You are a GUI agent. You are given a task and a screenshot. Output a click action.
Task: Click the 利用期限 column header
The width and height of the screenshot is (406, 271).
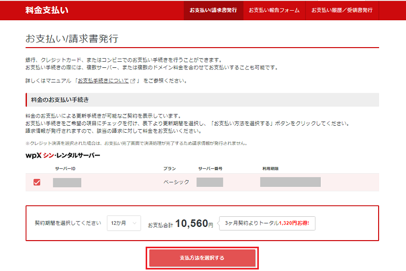click(x=270, y=169)
